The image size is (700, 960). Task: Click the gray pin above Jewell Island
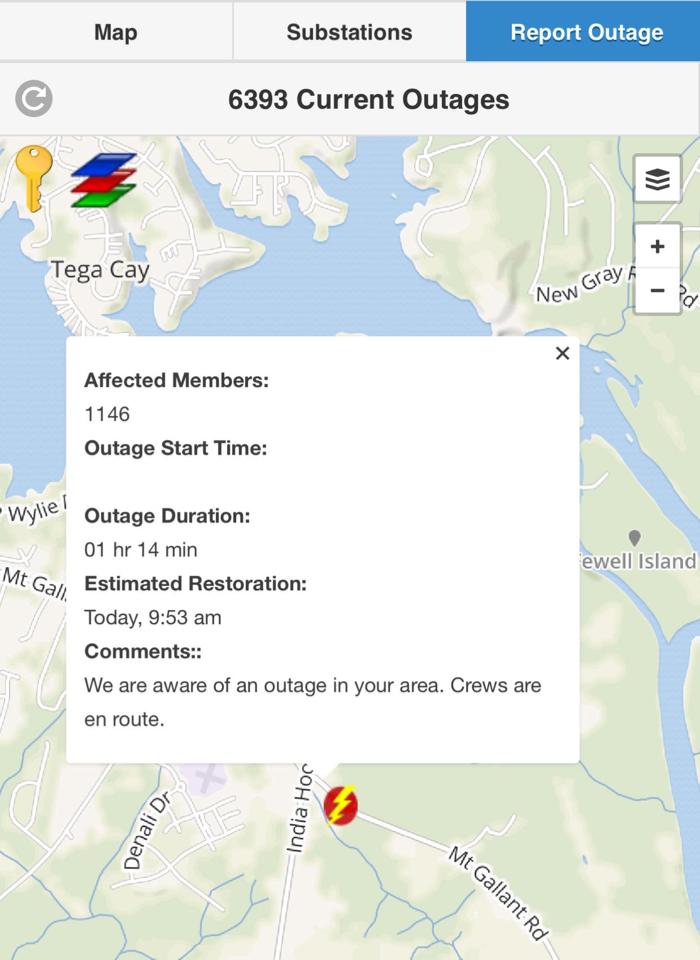[x=635, y=537]
